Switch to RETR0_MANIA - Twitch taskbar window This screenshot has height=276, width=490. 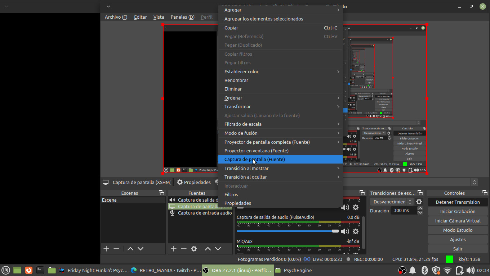pyautogui.click(x=166, y=270)
